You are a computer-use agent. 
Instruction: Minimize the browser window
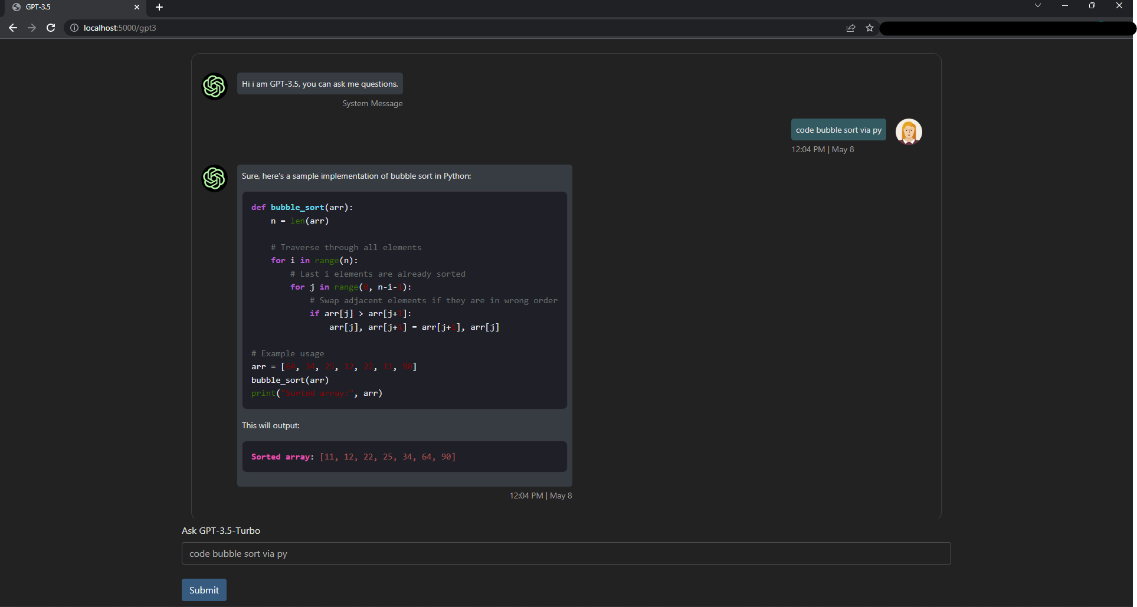click(1065, 6)
